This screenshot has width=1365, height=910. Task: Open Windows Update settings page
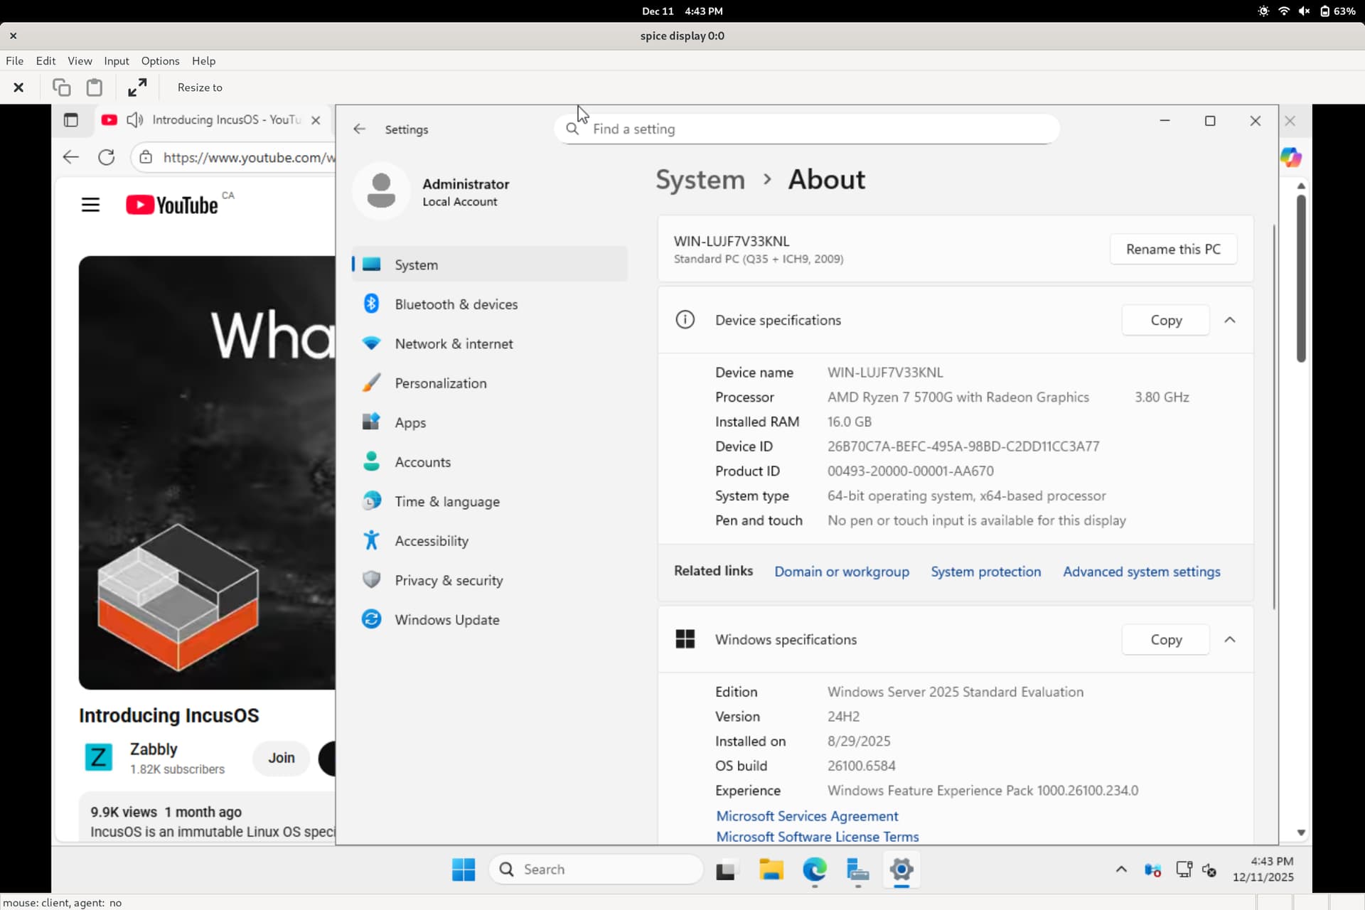coord(446,620)
